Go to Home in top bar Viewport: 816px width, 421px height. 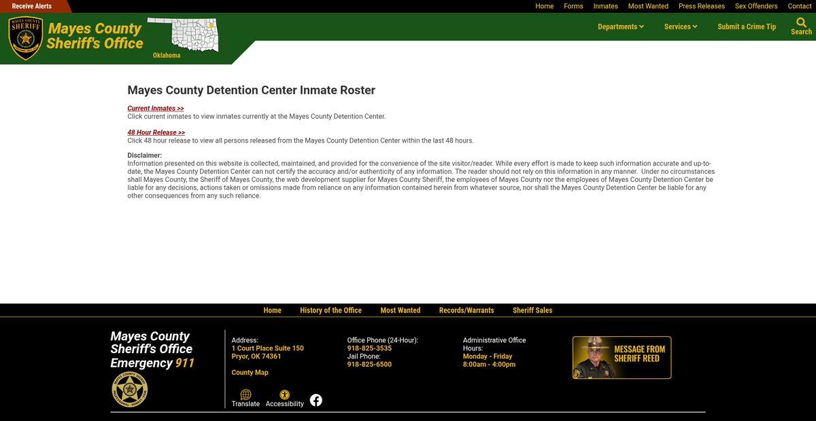click(x=545, y=6)
